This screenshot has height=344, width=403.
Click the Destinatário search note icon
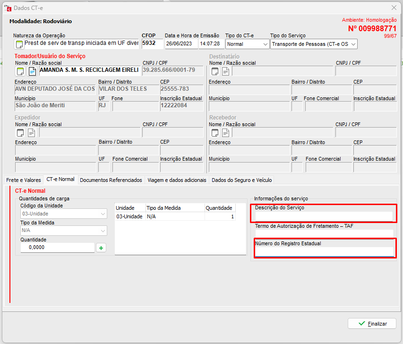point(215,71)
